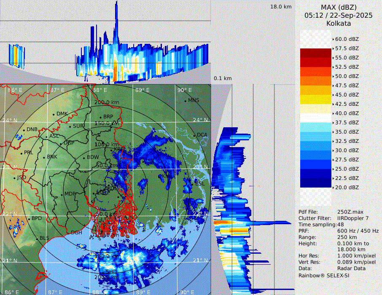The height and width of the screenshot is (295, 382).
Task: Select the DMK station marker on map
Action: click(54, 114)
